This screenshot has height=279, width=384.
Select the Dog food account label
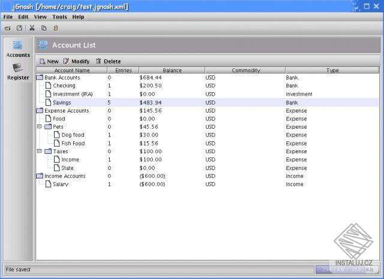coord(73,135)
